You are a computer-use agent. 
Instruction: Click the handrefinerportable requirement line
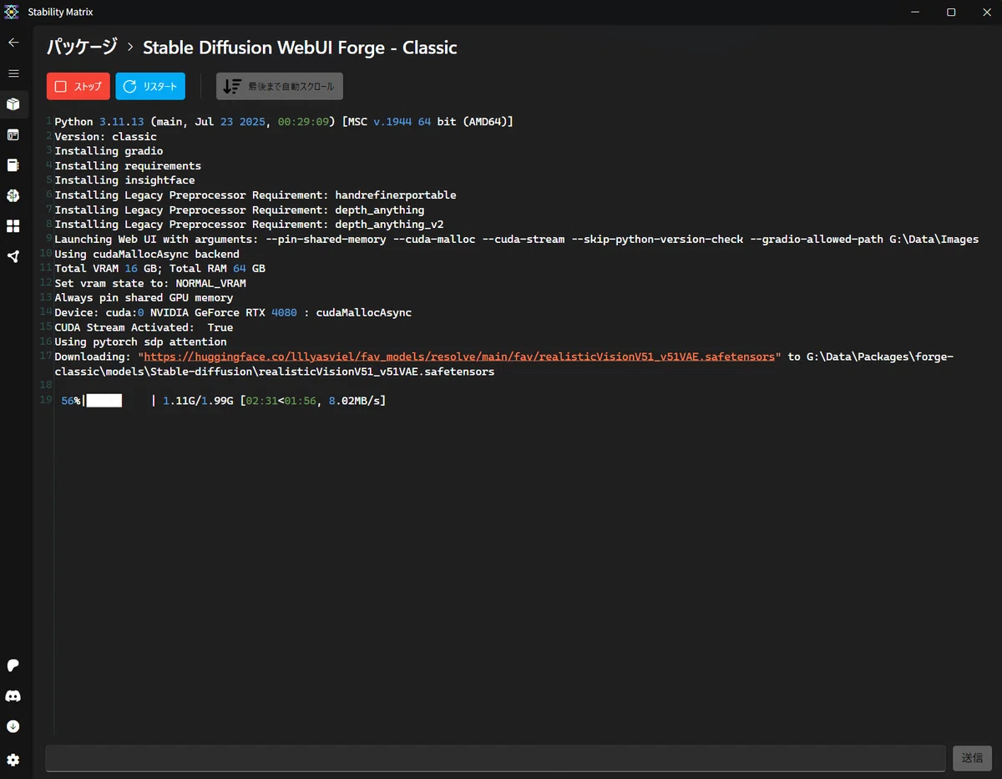[256, 195]
